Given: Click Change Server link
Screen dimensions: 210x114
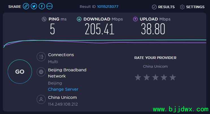Looking at the screenshot, I should [63, 89].
